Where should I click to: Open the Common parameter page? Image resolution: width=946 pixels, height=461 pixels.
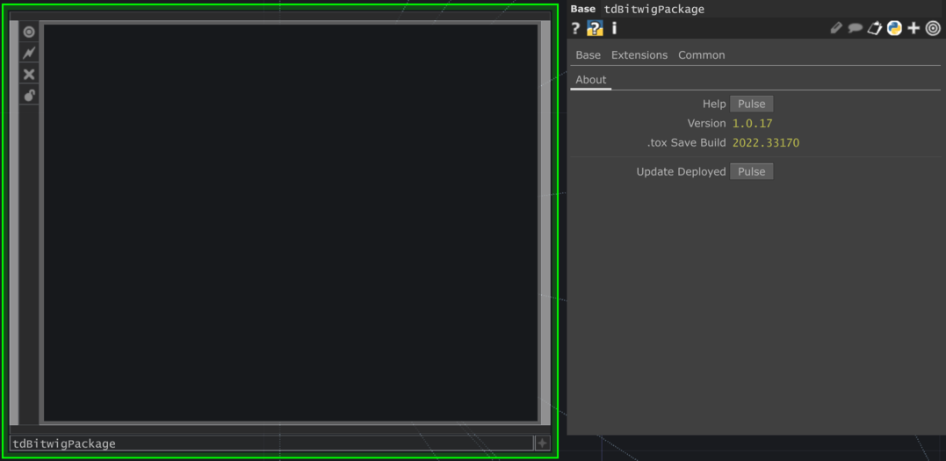tap(701, 54)
